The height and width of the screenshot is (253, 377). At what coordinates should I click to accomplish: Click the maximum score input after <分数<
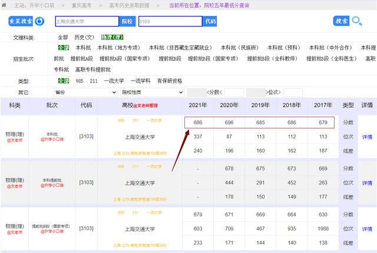[x=234, y=92]
